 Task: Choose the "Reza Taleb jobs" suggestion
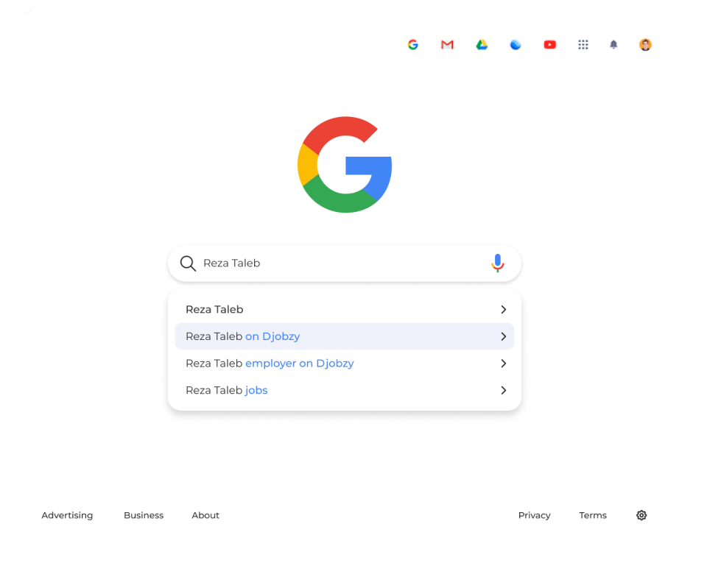[227, 391]
